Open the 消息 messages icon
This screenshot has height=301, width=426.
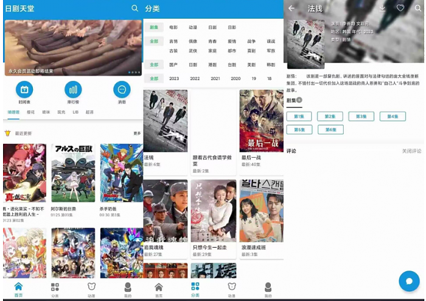122,90
